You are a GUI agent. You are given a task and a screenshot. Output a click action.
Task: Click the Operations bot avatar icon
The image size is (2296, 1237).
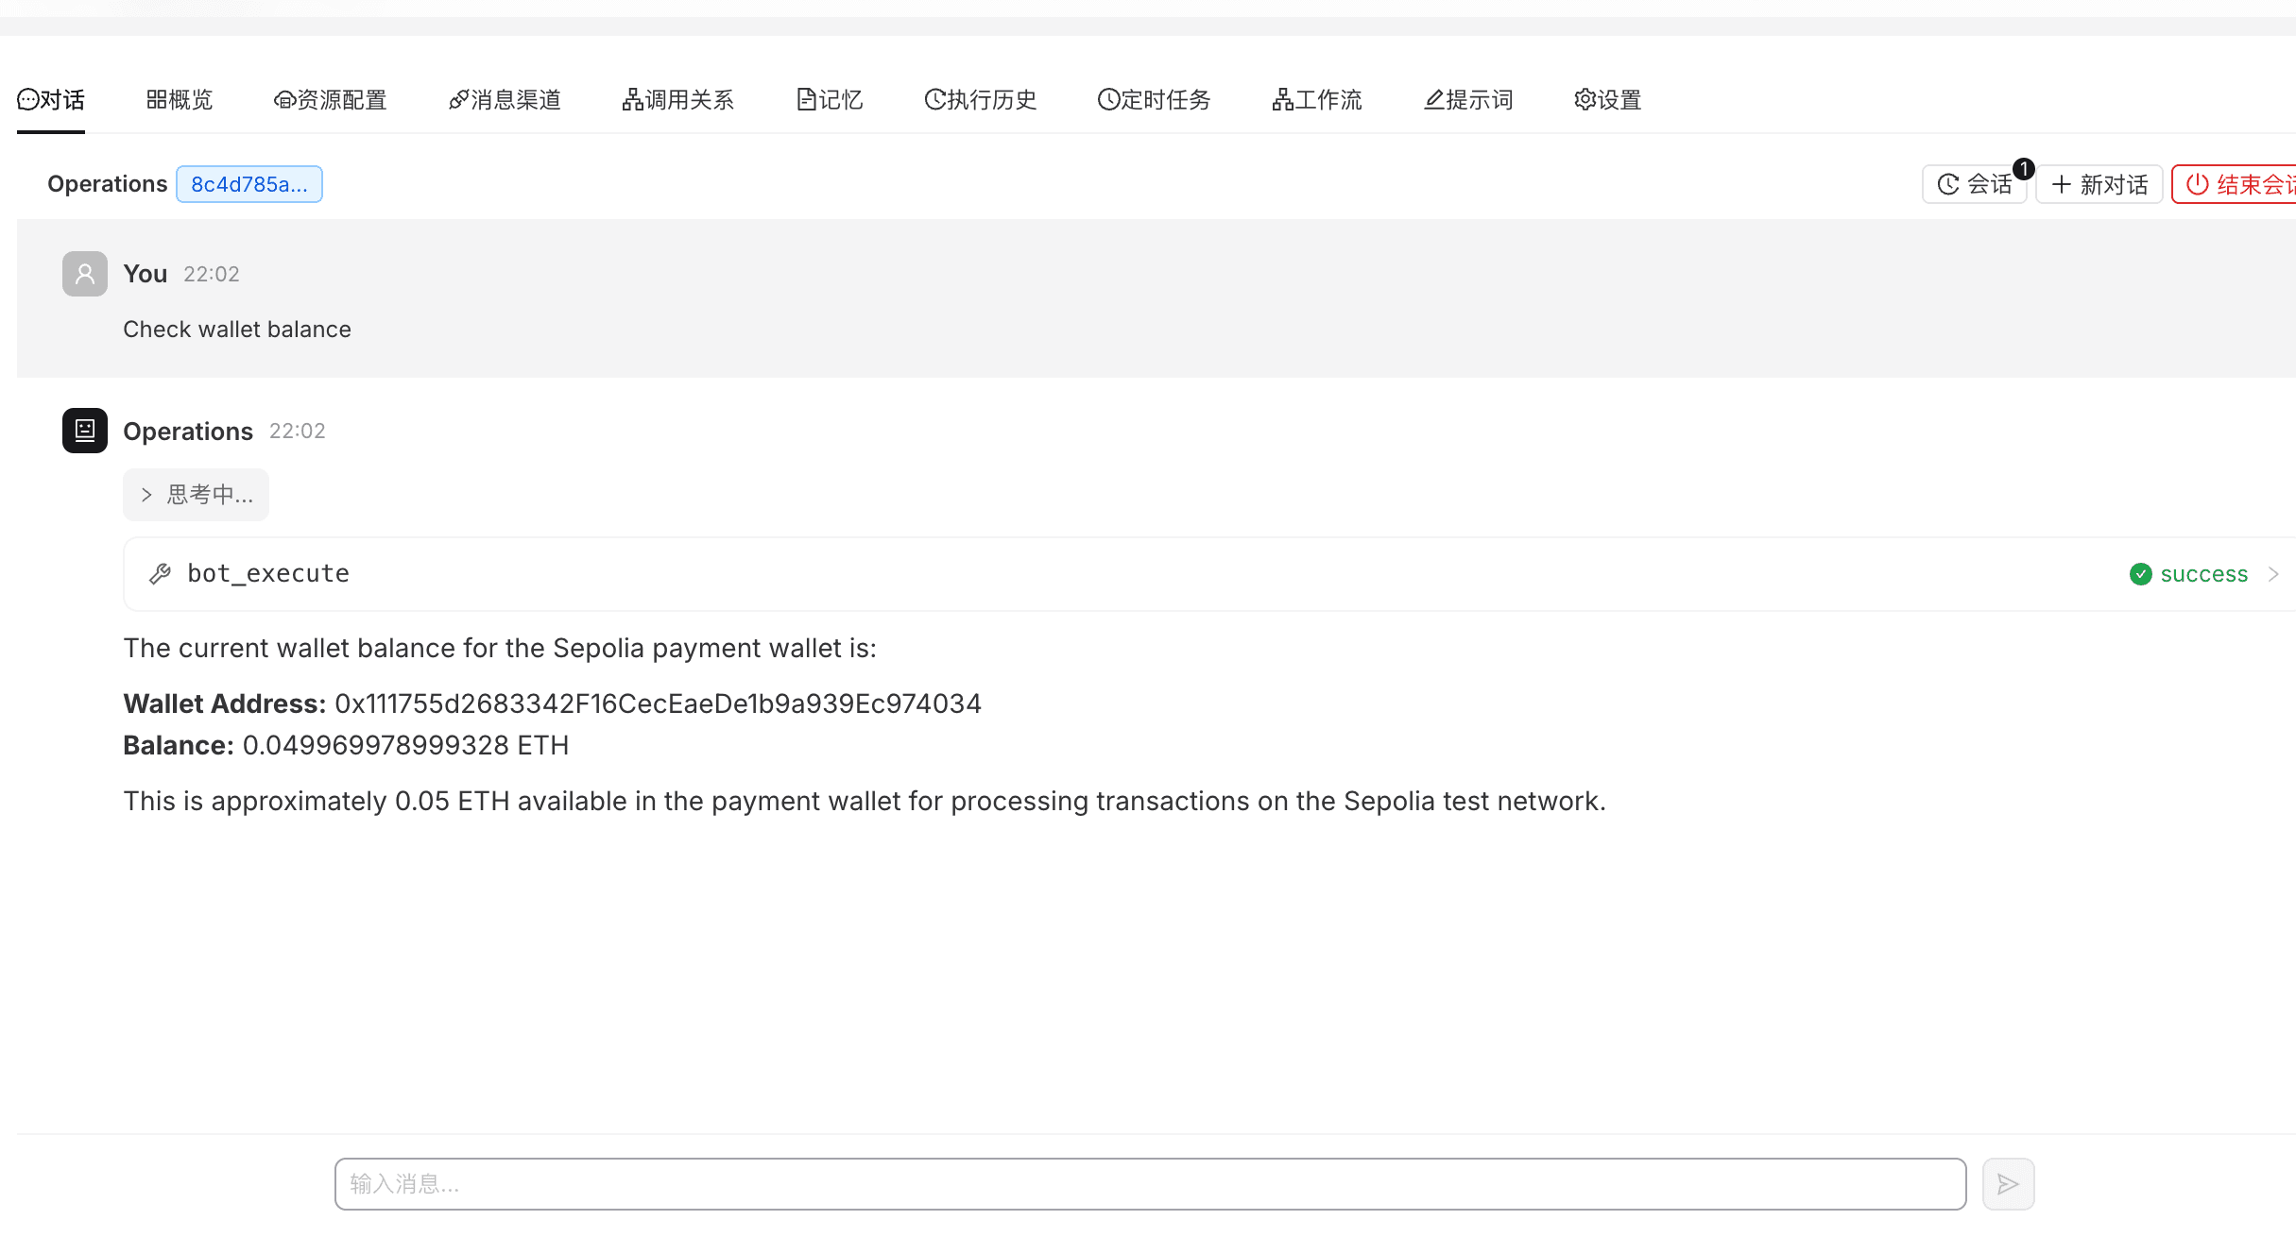pos(85,431)
